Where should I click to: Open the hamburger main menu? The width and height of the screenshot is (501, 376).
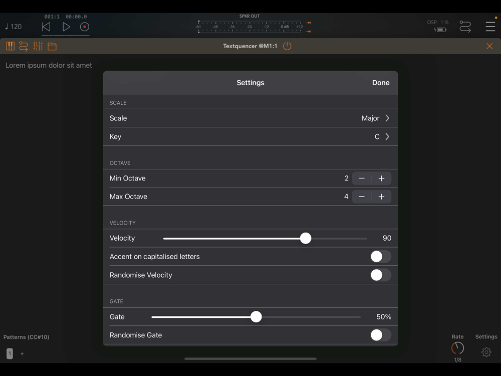click(x=490, y=27)
